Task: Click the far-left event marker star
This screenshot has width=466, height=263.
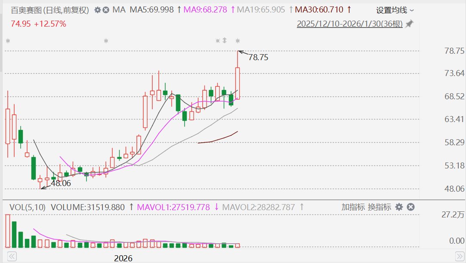Action: 7,41
